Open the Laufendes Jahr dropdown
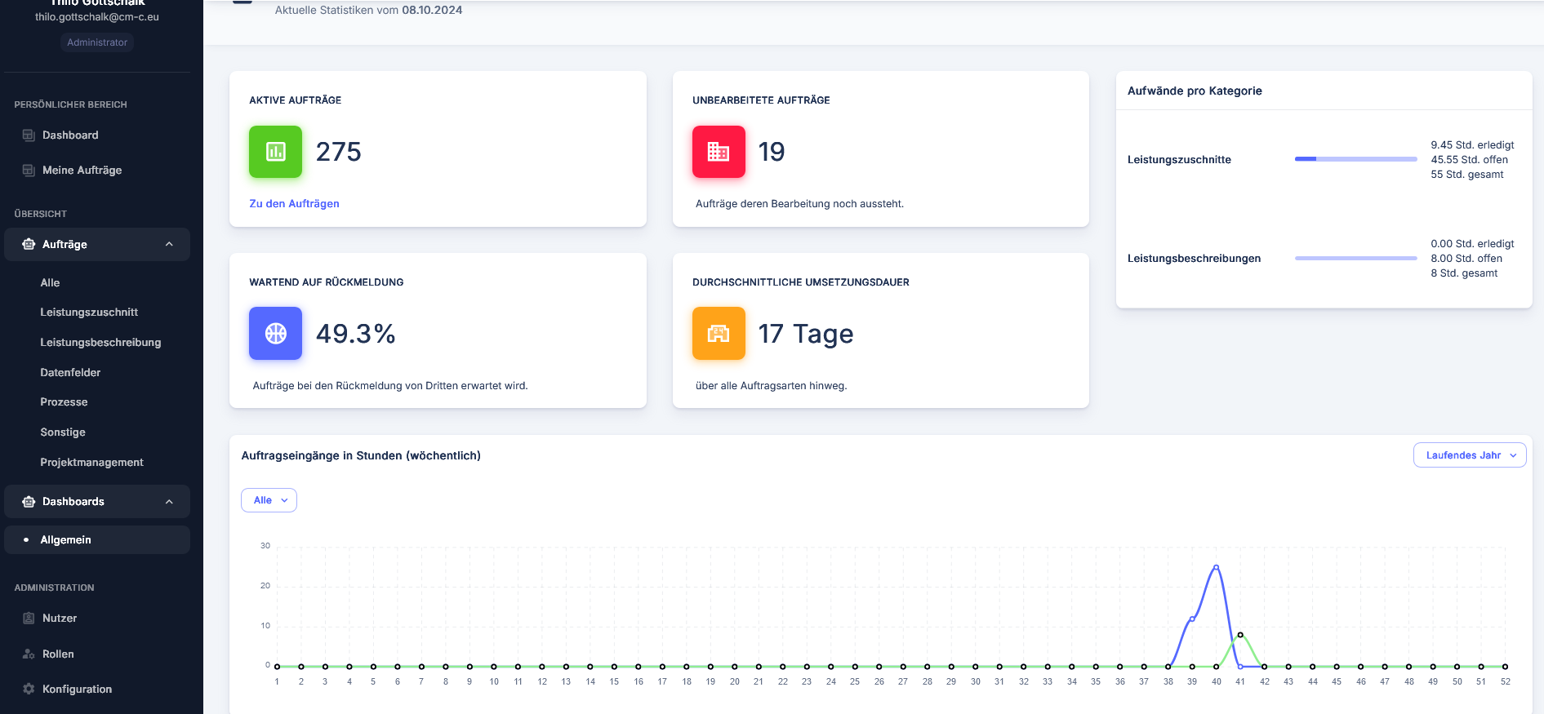Screen dimensions: 1544x714 1470,455
